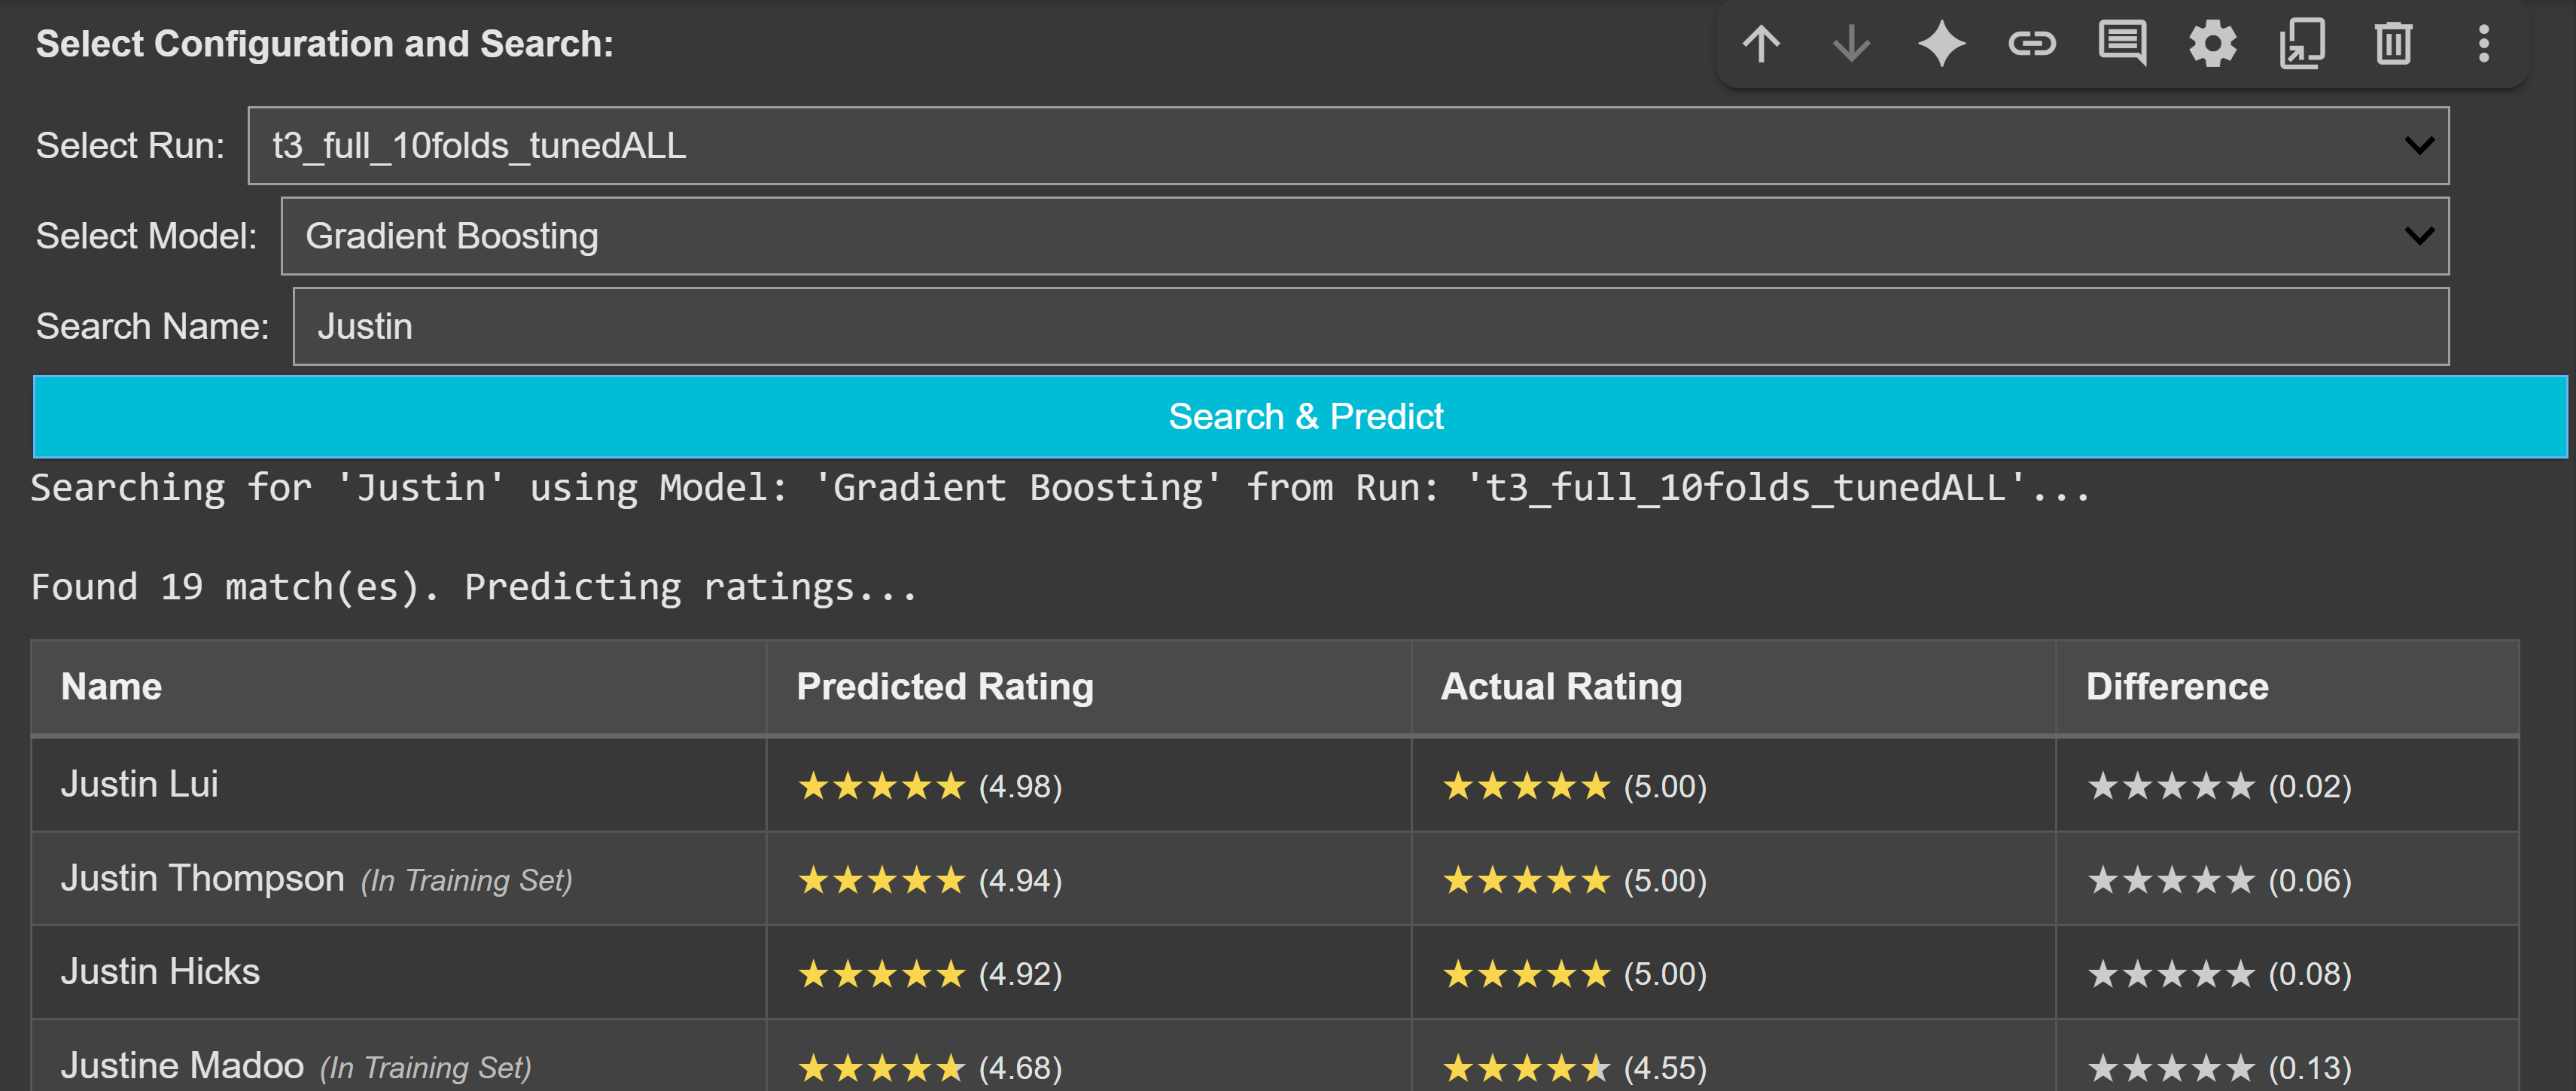Expand the Select Model dropdown
The height and width of the screenshot is (1091, 2576).
[x=1363, y=236]
